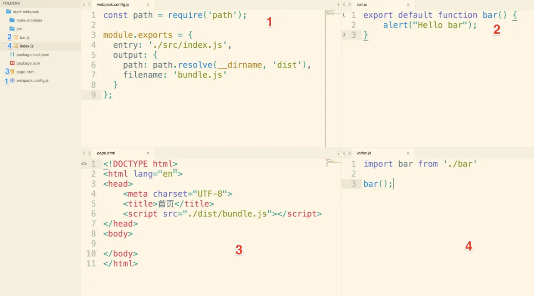Viewport: 534px width, 296px height.
Task: Click path.resolve(__dirname, 'dist') line
Action: (x=217, y=65)
